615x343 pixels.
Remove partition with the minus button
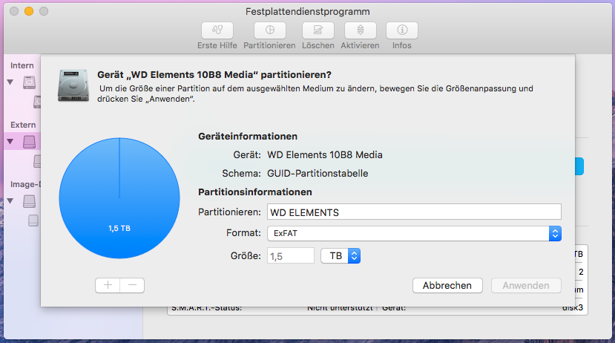click(x=132, y=285)
